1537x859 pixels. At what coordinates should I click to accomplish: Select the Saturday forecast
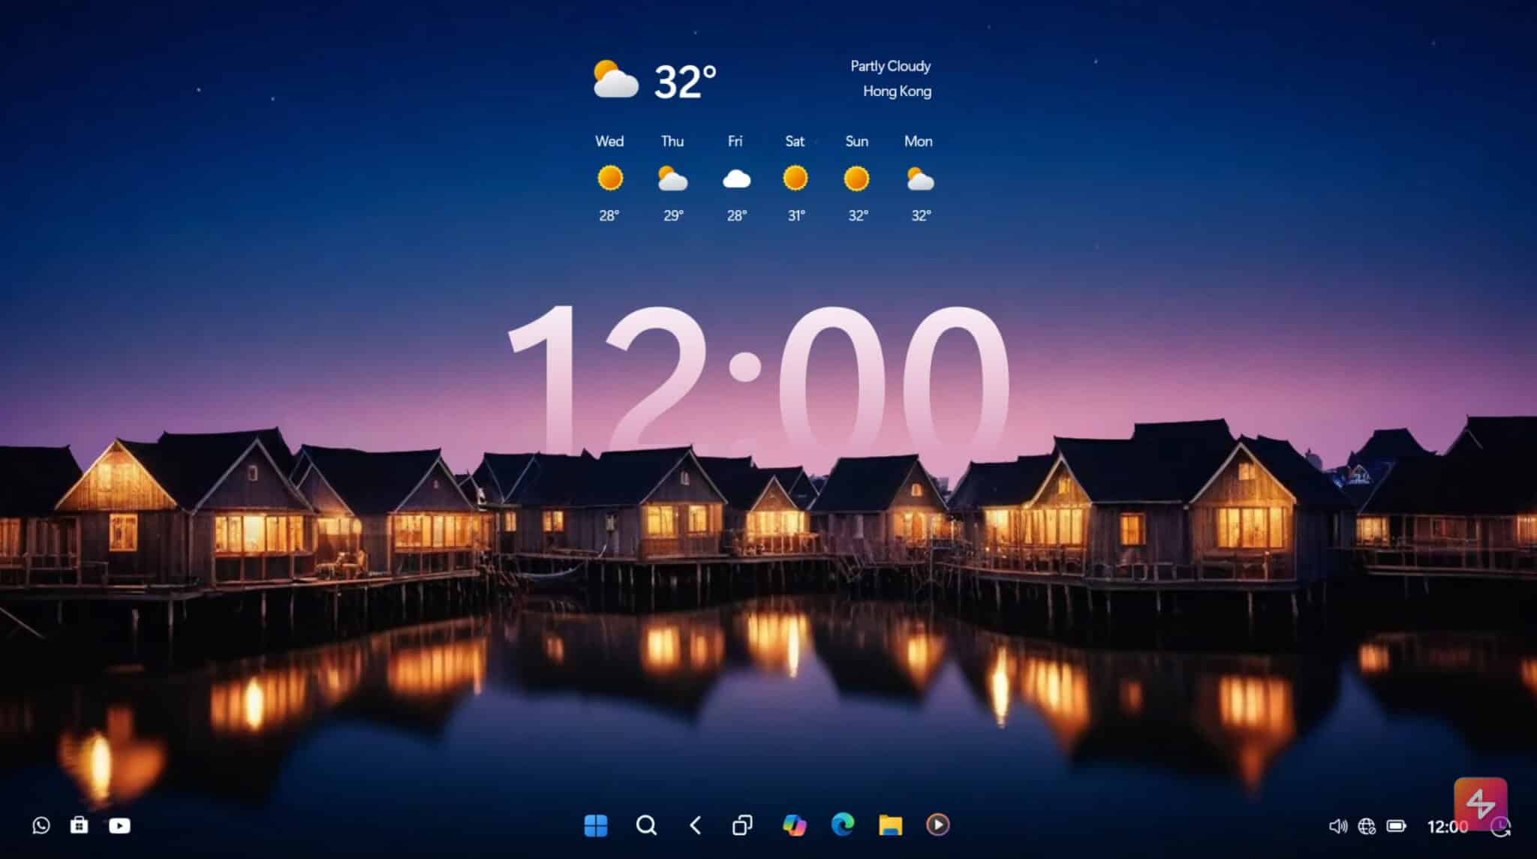(x=795, y=178)
